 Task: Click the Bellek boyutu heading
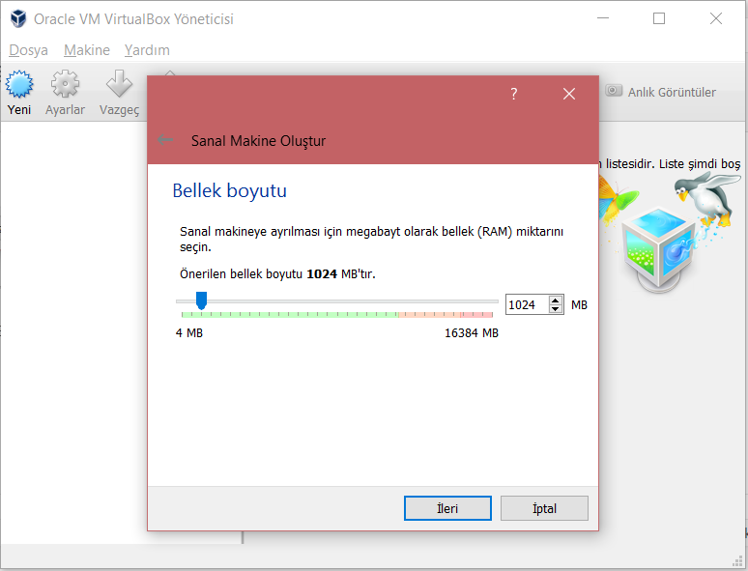point(229,190)
